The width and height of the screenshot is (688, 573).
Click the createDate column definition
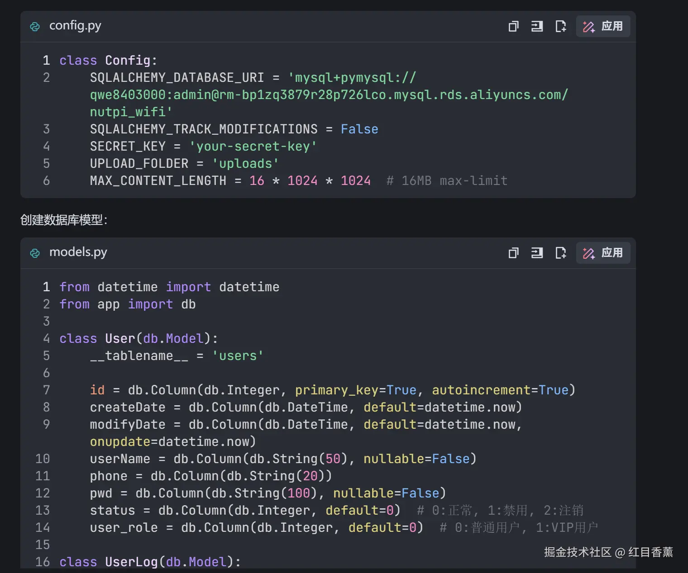pyautogui.click(x=306, y=407)
